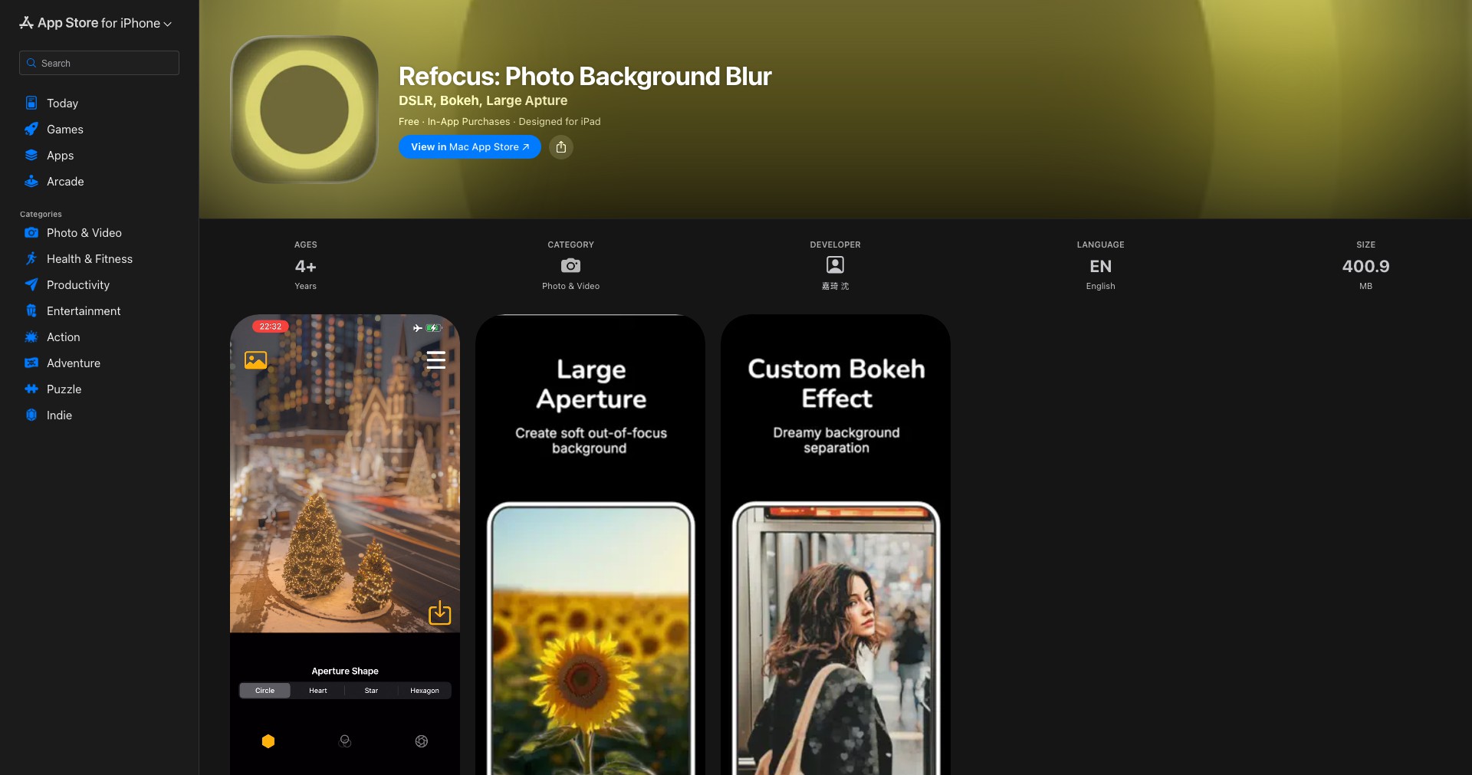Screen dimensions: 1472x775
Task: Select the Hexagon aperture shape
Action: (425, 691)
